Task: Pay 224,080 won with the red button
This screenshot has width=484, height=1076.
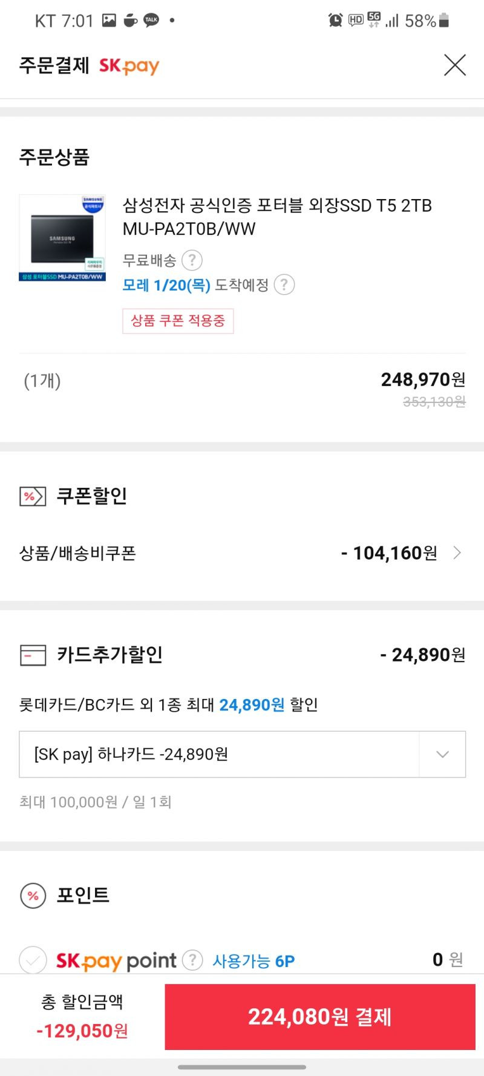Action: tap(320, 1017)
